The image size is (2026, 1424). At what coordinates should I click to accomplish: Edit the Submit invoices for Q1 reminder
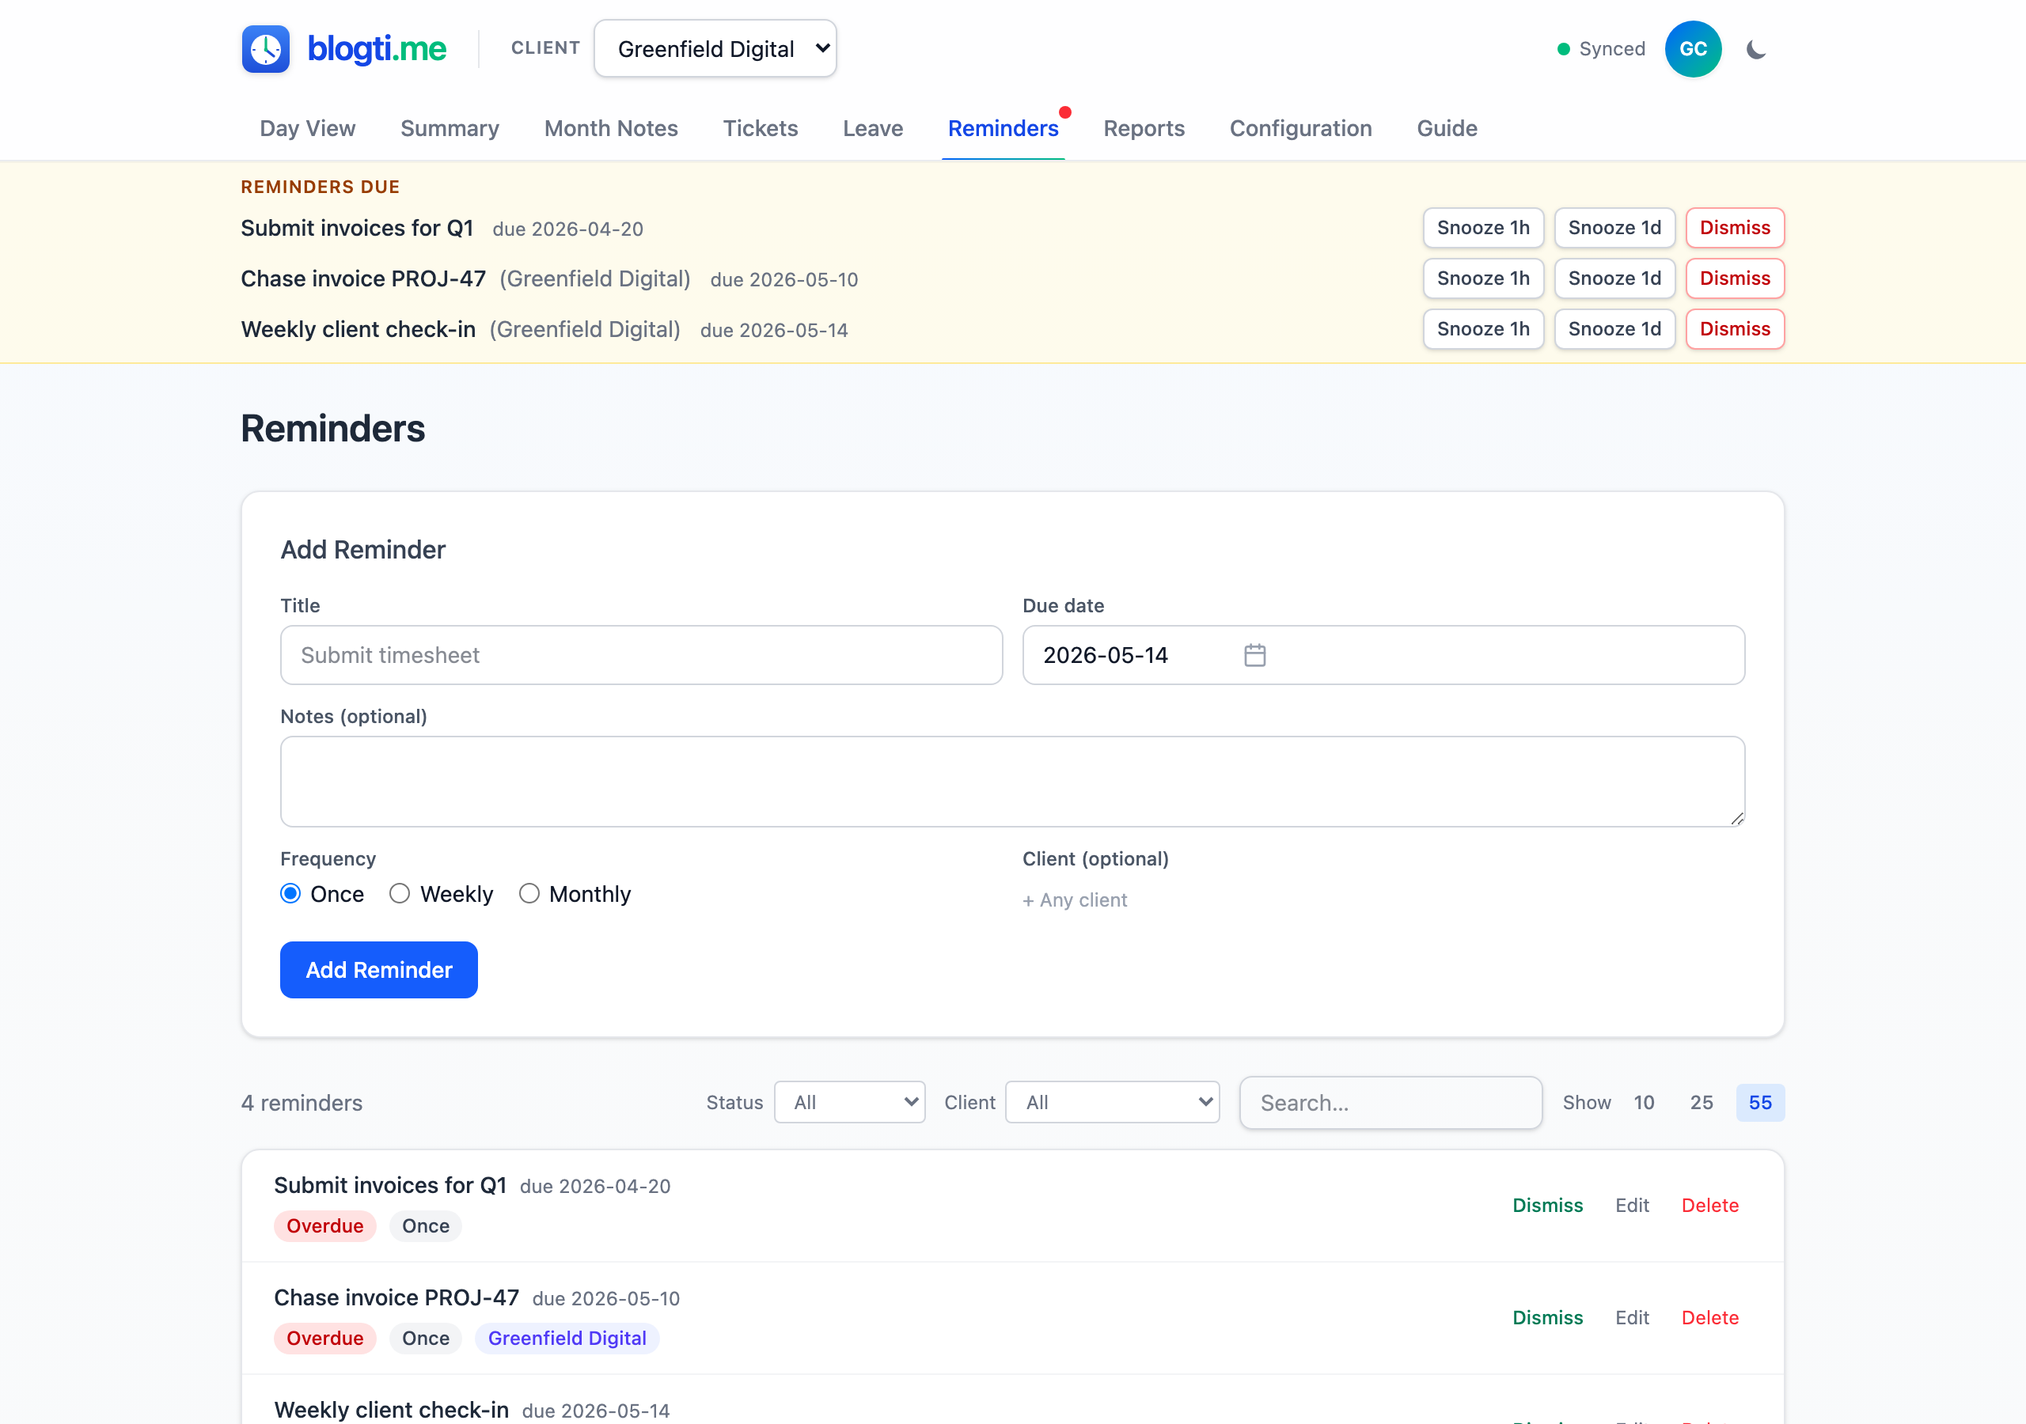pyautogui.click(x=1632, y=1205)
